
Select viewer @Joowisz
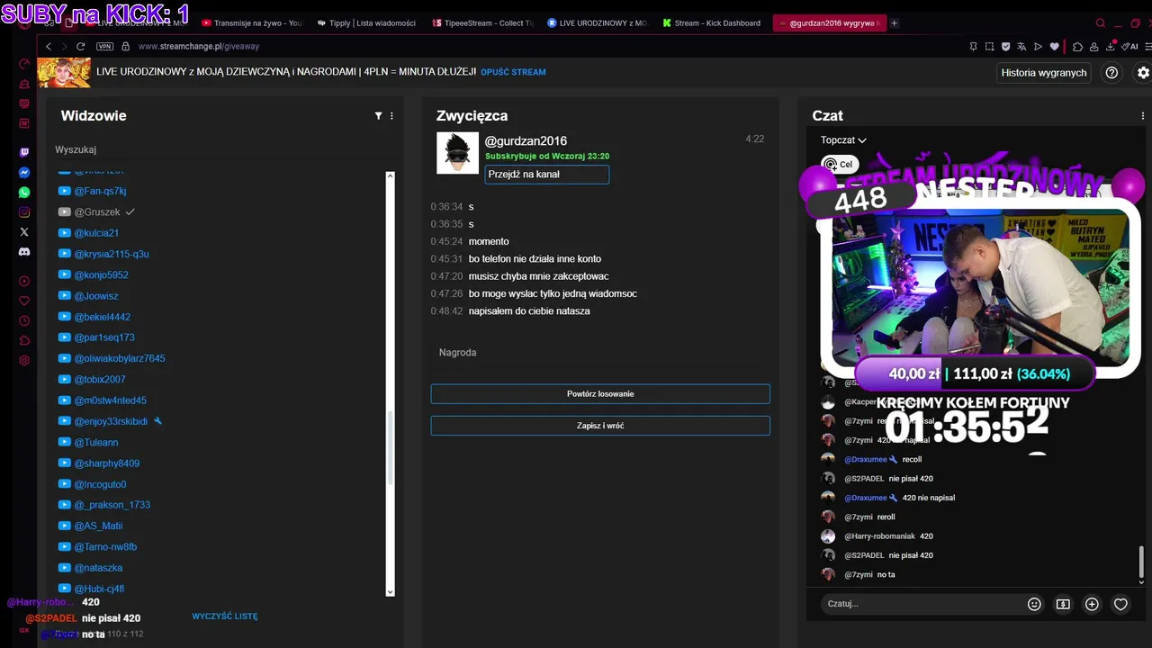tap(88, 296)
